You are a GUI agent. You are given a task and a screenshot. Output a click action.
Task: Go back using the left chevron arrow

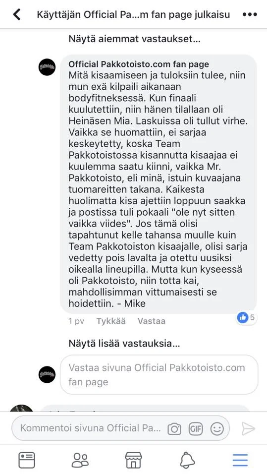point(17,14)
